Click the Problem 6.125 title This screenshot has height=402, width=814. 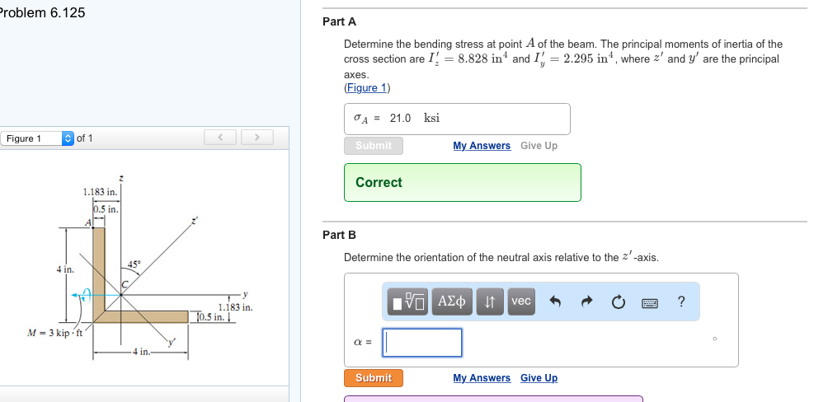coord(41,13)
